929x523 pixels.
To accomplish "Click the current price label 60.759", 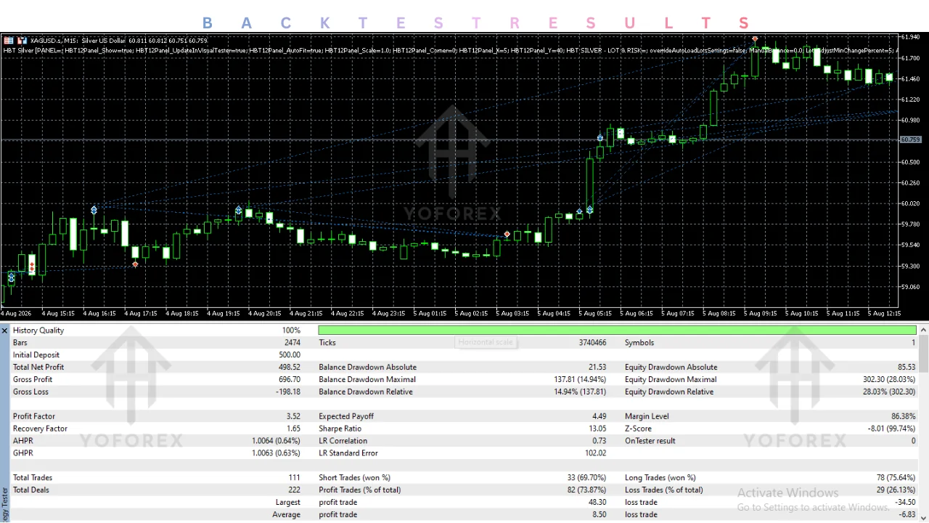I will 910,139.
